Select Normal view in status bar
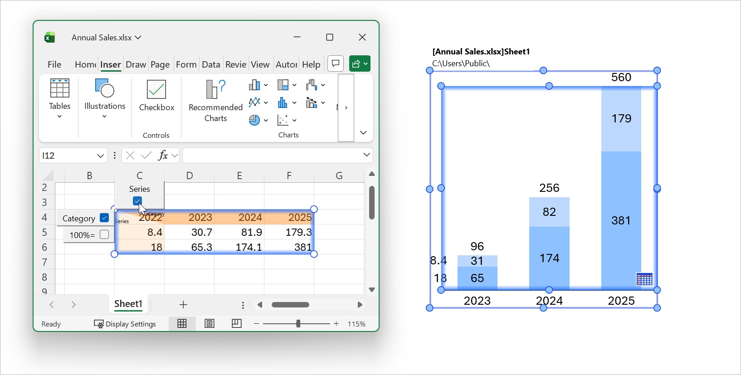Image resolution: width=741 pixels, height=375 pixels. (182, 323)
